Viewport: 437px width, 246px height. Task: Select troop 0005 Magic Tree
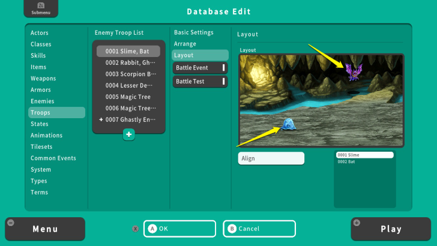[x=128, y=97]
